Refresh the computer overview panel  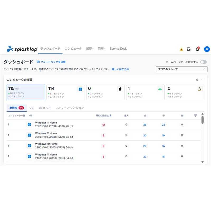197,80
